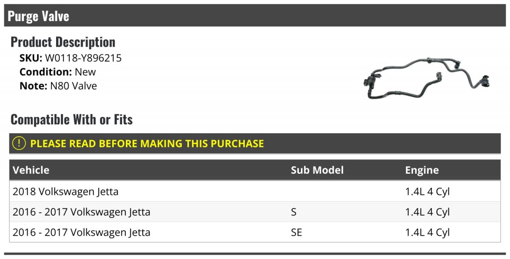Select the 2016 - 2017 Jetta SE row
Image resolution: width=510 pixels, height=259 pixels.
(255, 232)
